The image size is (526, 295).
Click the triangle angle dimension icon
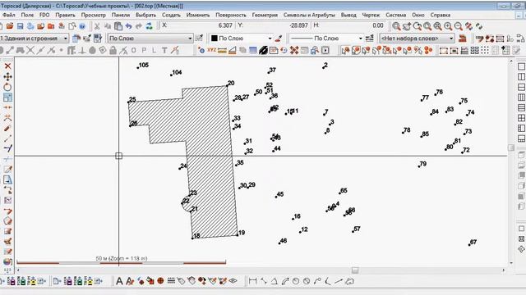[275, 281]
